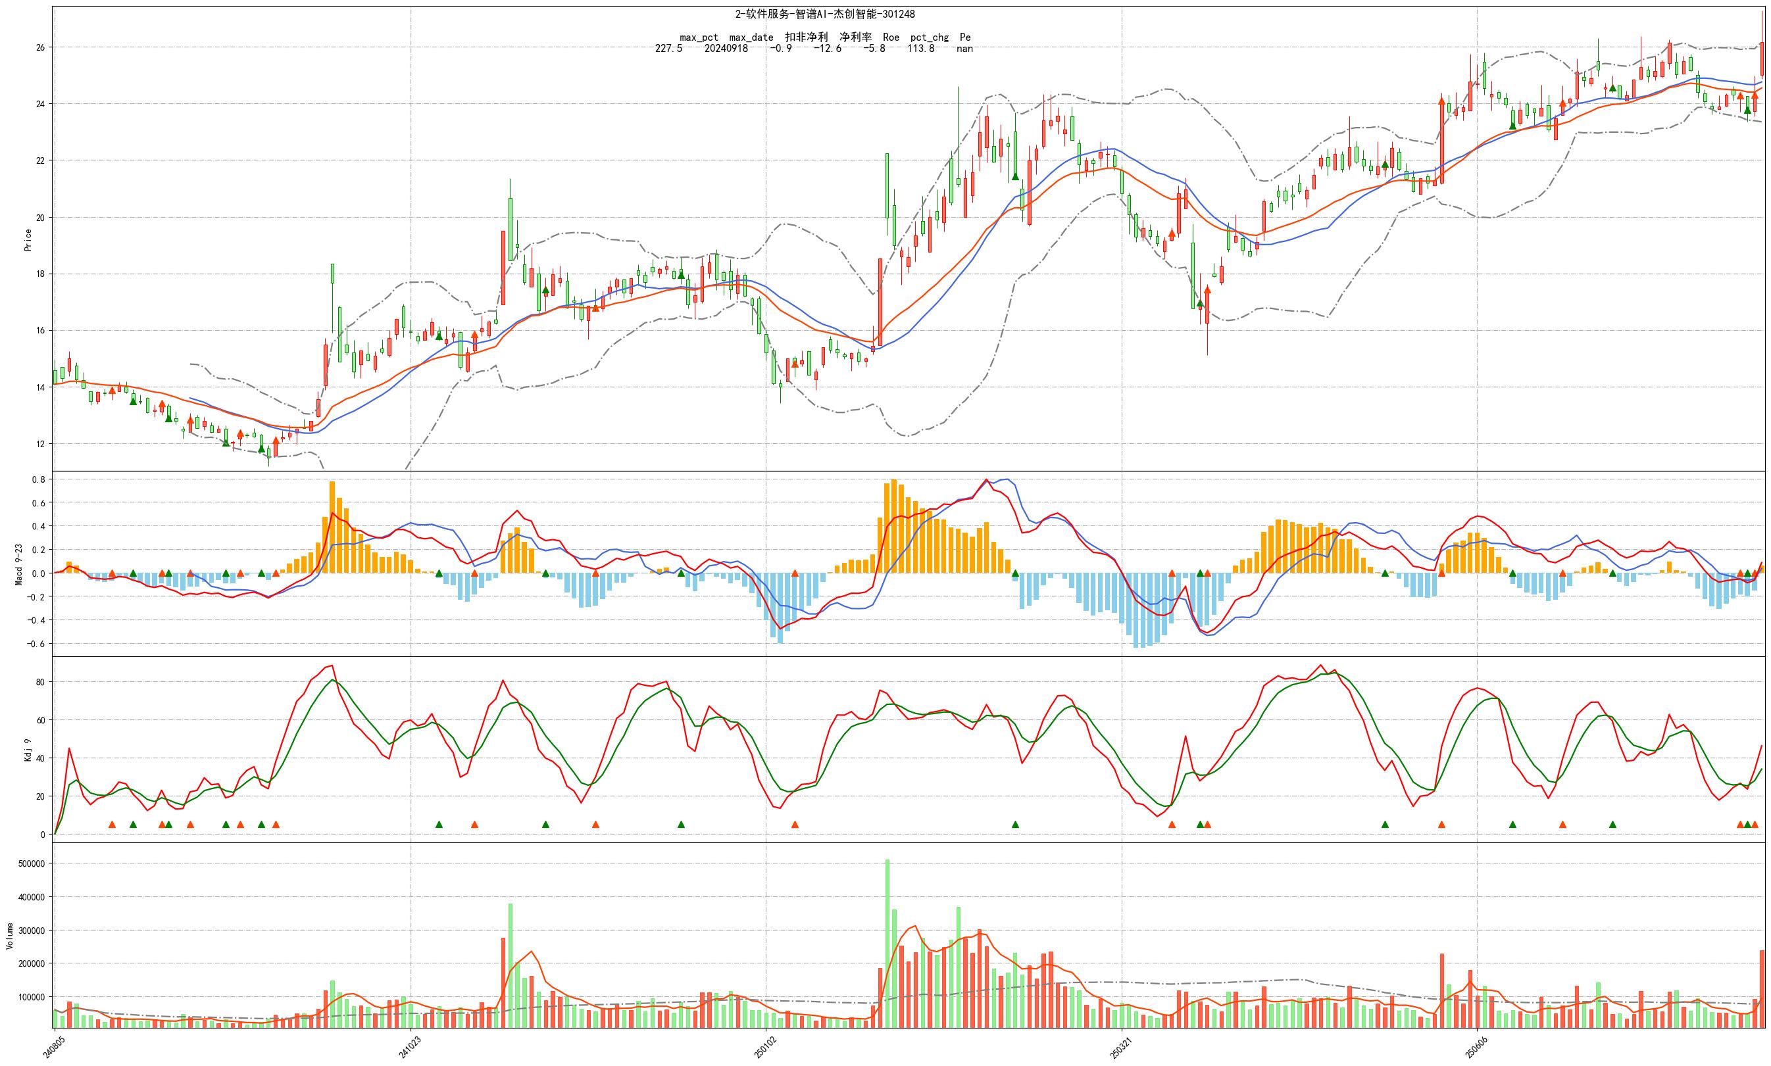Click the 40 tick on the Kdj axis
1771x1066 pixels.
click(x=40, y=758)
